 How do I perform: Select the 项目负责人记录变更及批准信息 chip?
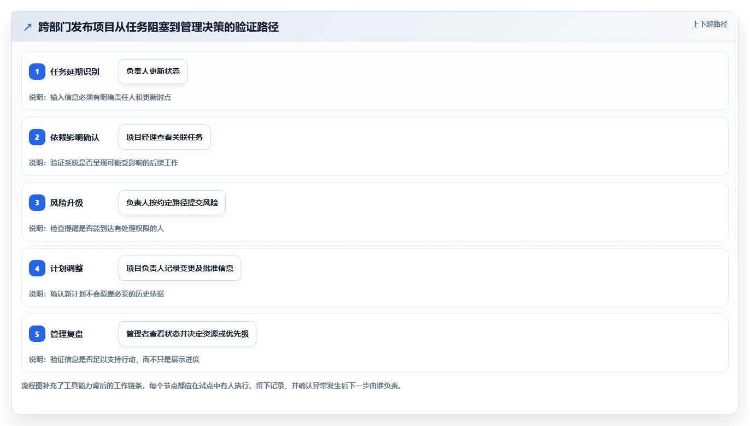[180, 268]
